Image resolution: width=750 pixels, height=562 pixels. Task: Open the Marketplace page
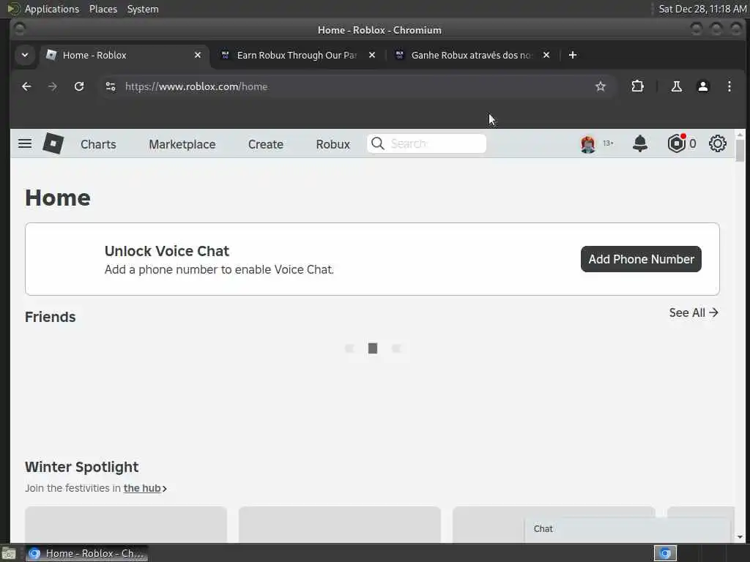[182, 144]
